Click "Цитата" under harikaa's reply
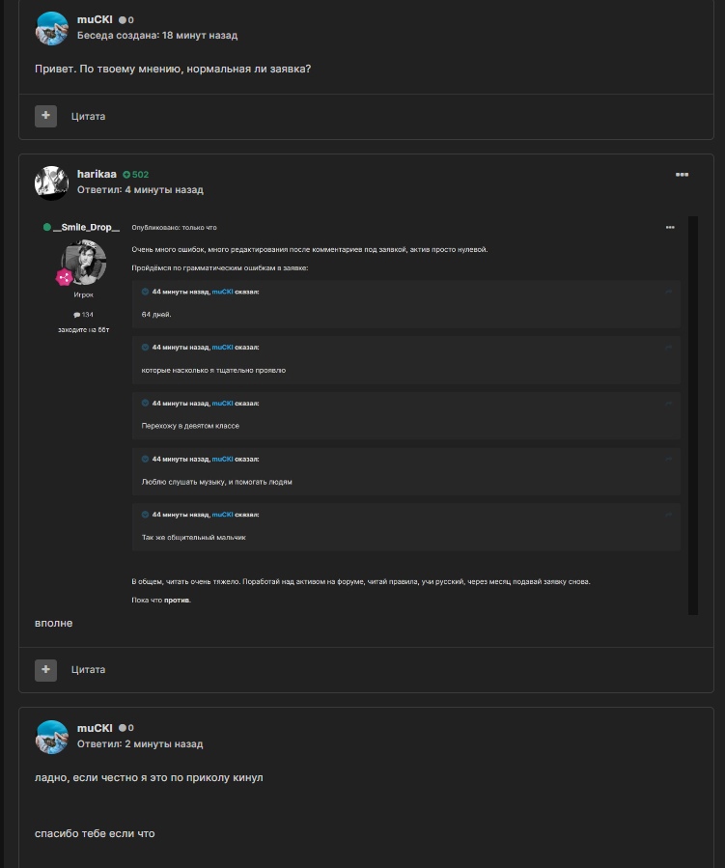This screenshot has width=725, height=868. (88, 670)
